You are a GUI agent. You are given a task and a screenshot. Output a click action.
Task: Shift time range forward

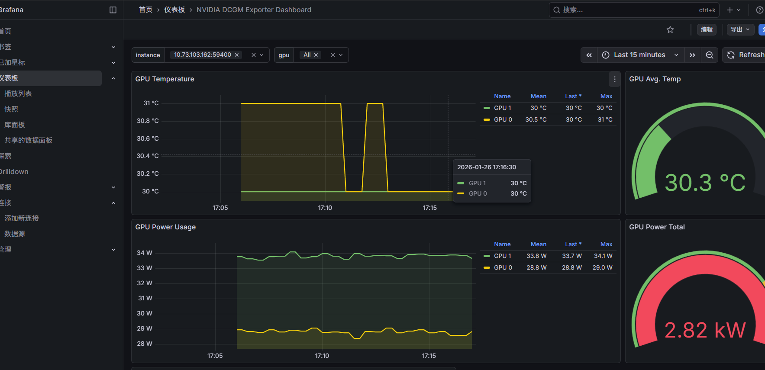tap(692, 55)
